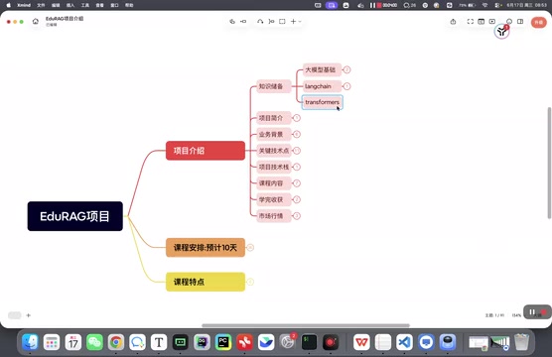Expand collapsed children of 业务背景
Image resolution: width=552 pixels, height=357 pixels.
click(x=297, y=134)
